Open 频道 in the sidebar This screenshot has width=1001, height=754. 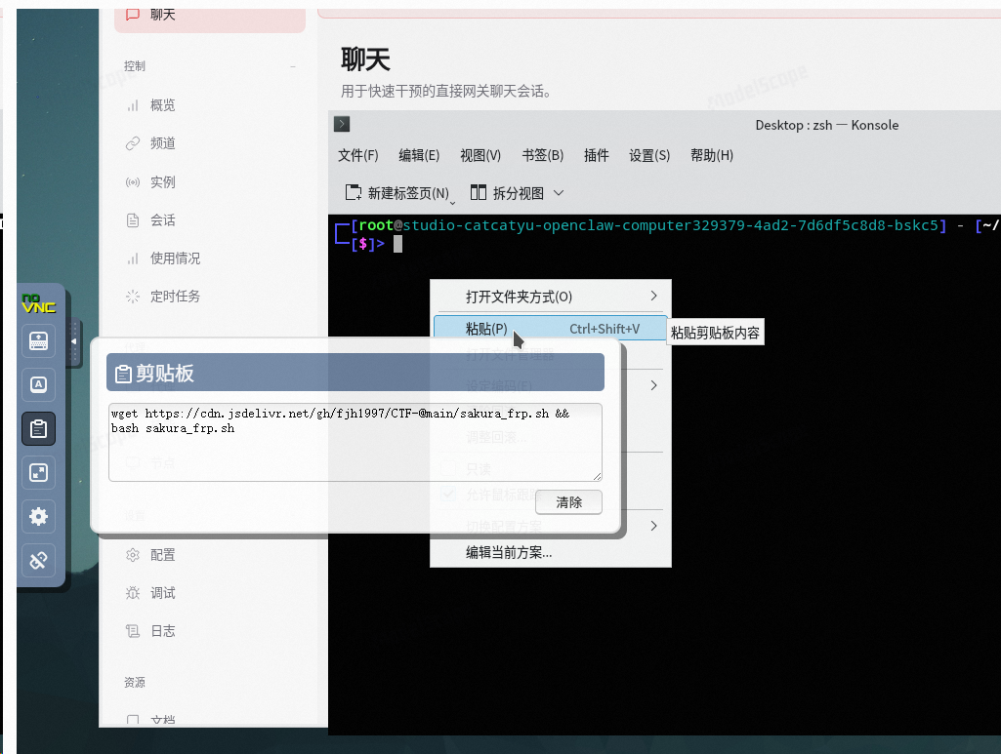tap(162, 143)
